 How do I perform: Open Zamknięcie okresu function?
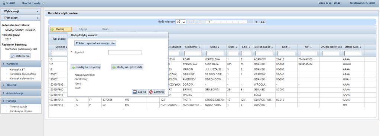point(20,112)
